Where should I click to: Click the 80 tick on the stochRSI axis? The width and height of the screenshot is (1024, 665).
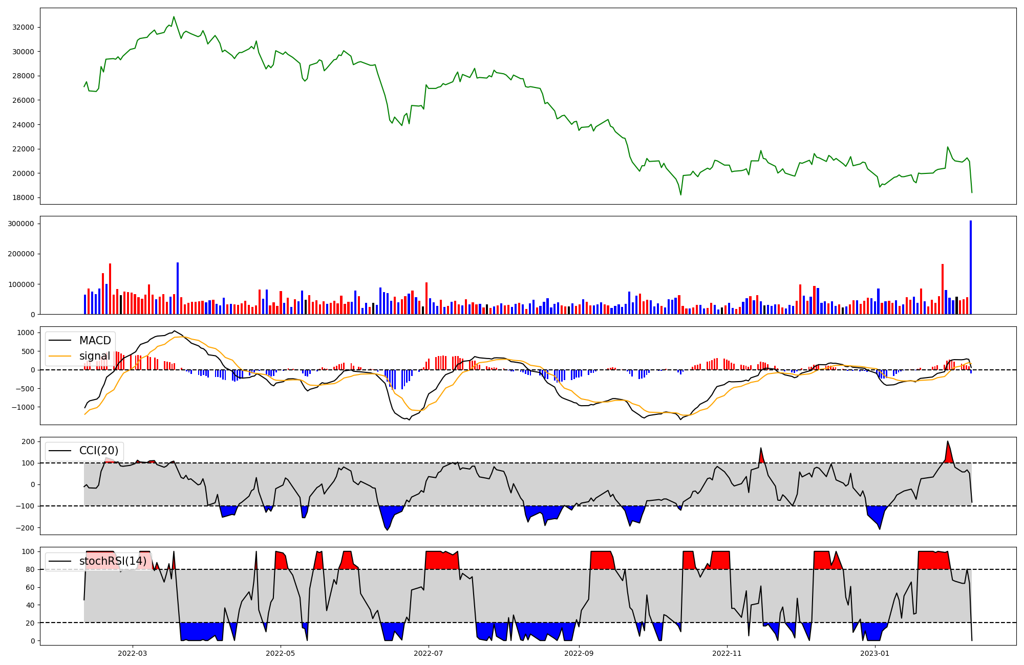tap(30, 569)
